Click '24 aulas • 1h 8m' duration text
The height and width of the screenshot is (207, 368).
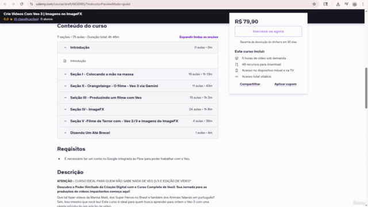pyautogui.click(x=201, y=109)
